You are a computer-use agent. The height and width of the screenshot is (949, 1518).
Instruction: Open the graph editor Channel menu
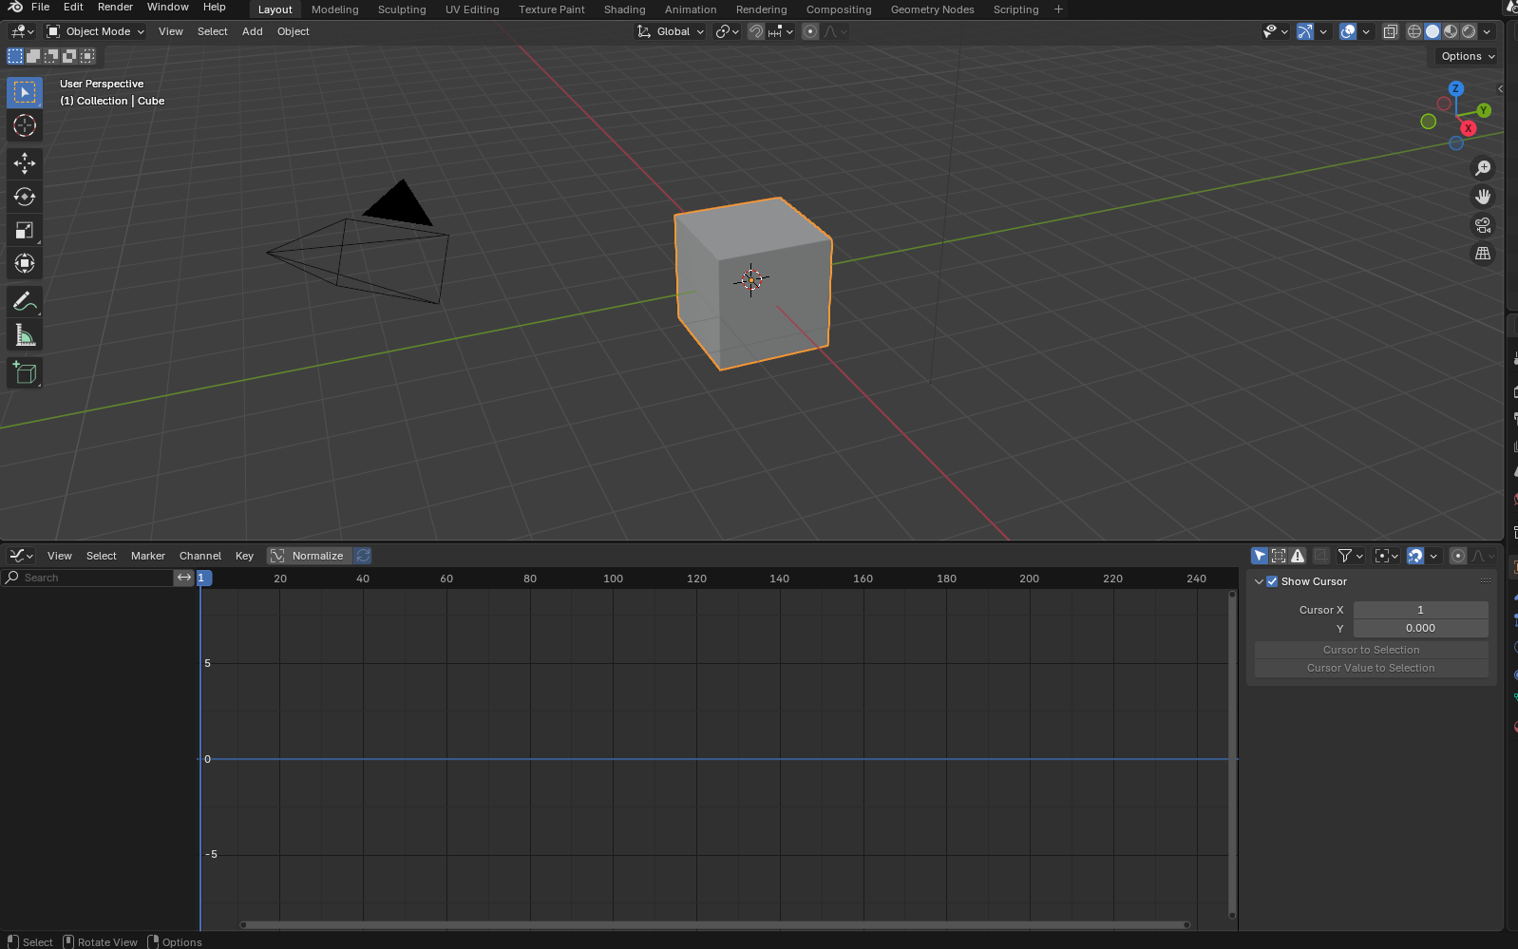pos(200,556)
